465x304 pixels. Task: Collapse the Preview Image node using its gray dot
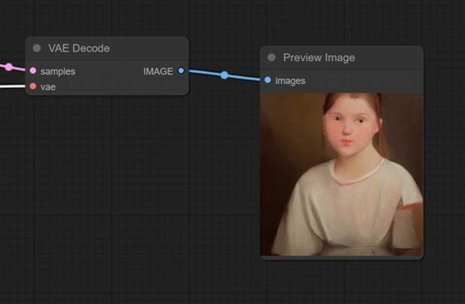point(271,58)
